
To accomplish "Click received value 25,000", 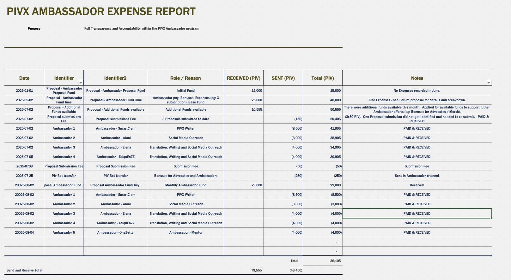I will [244, 100].
